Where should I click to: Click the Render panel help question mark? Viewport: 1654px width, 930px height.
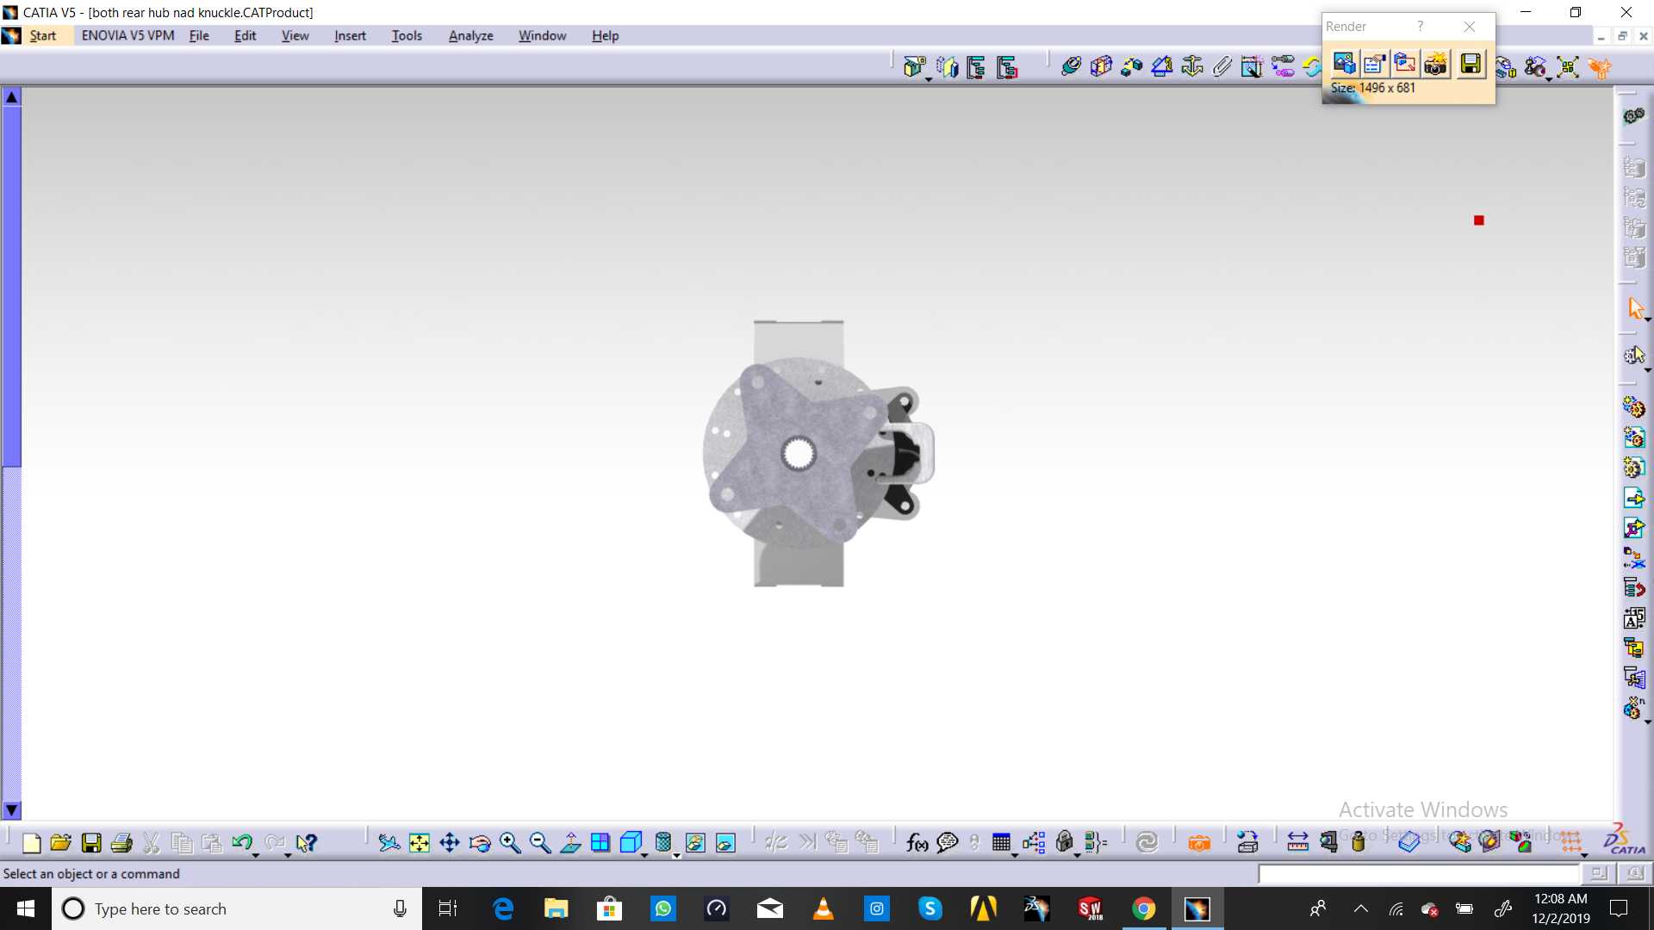pos(1421,27)
